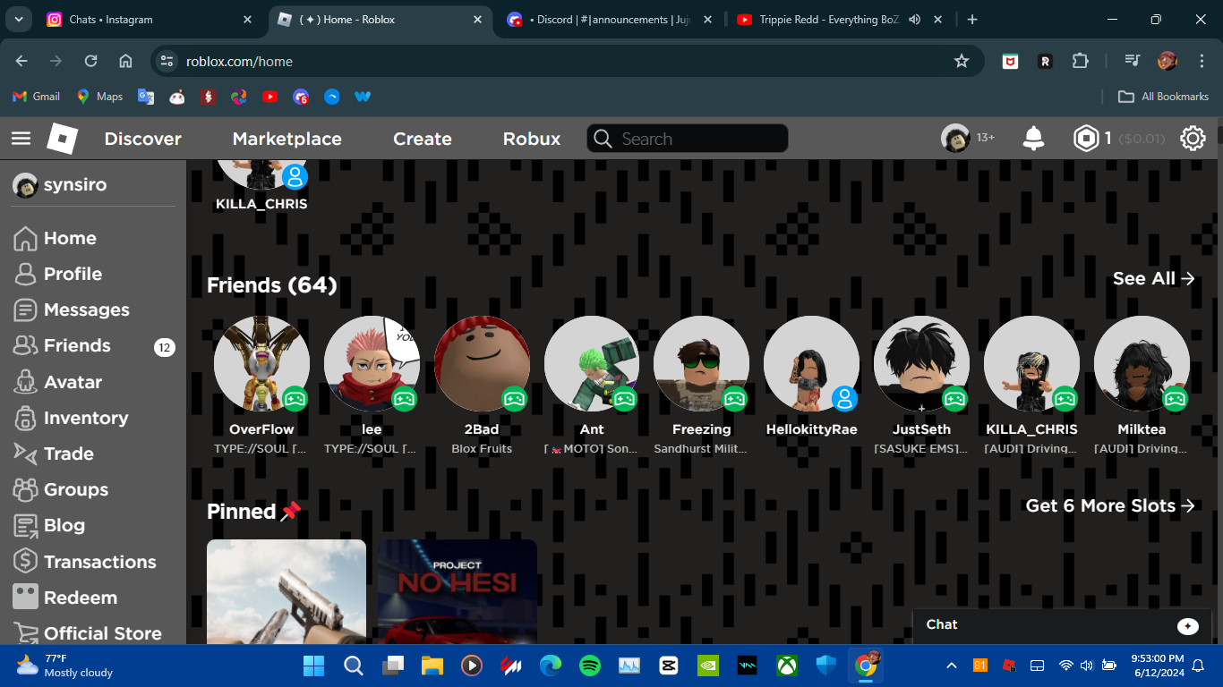Open friend Freezing's avatar
The image size is (1223, 687).
702,363
